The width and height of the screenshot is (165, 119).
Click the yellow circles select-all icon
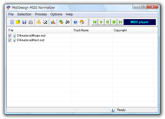tap(39, 22)
